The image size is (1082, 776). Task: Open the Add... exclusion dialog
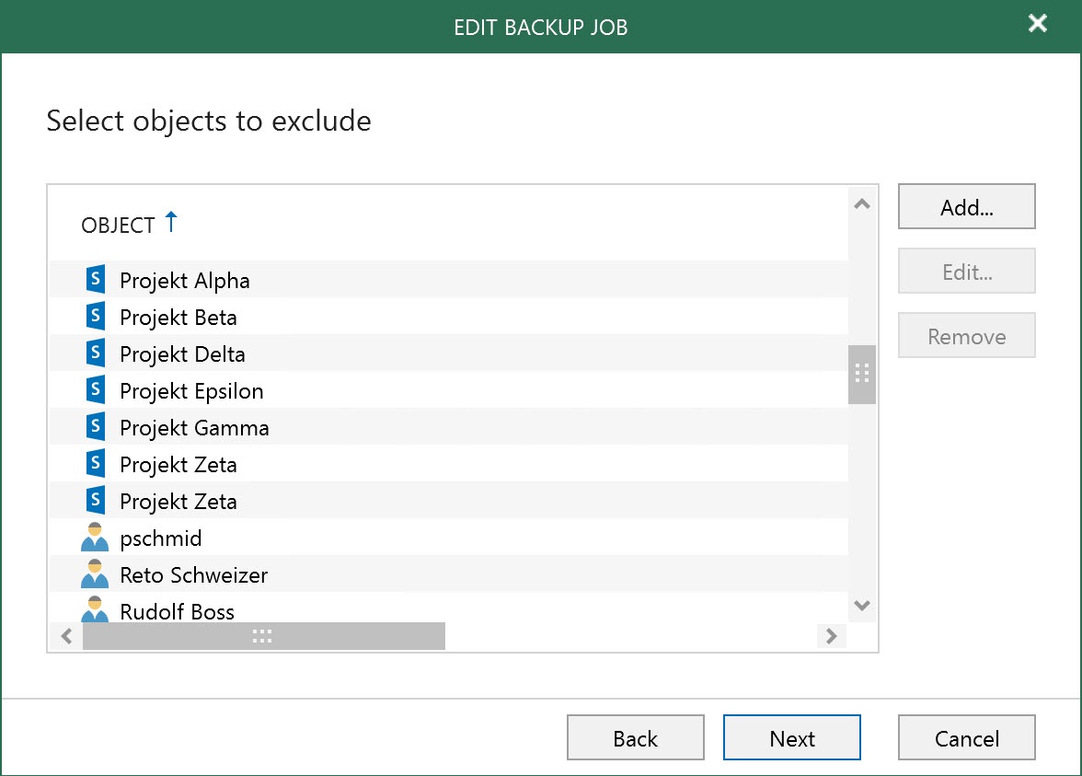click(x=966, y=206)
